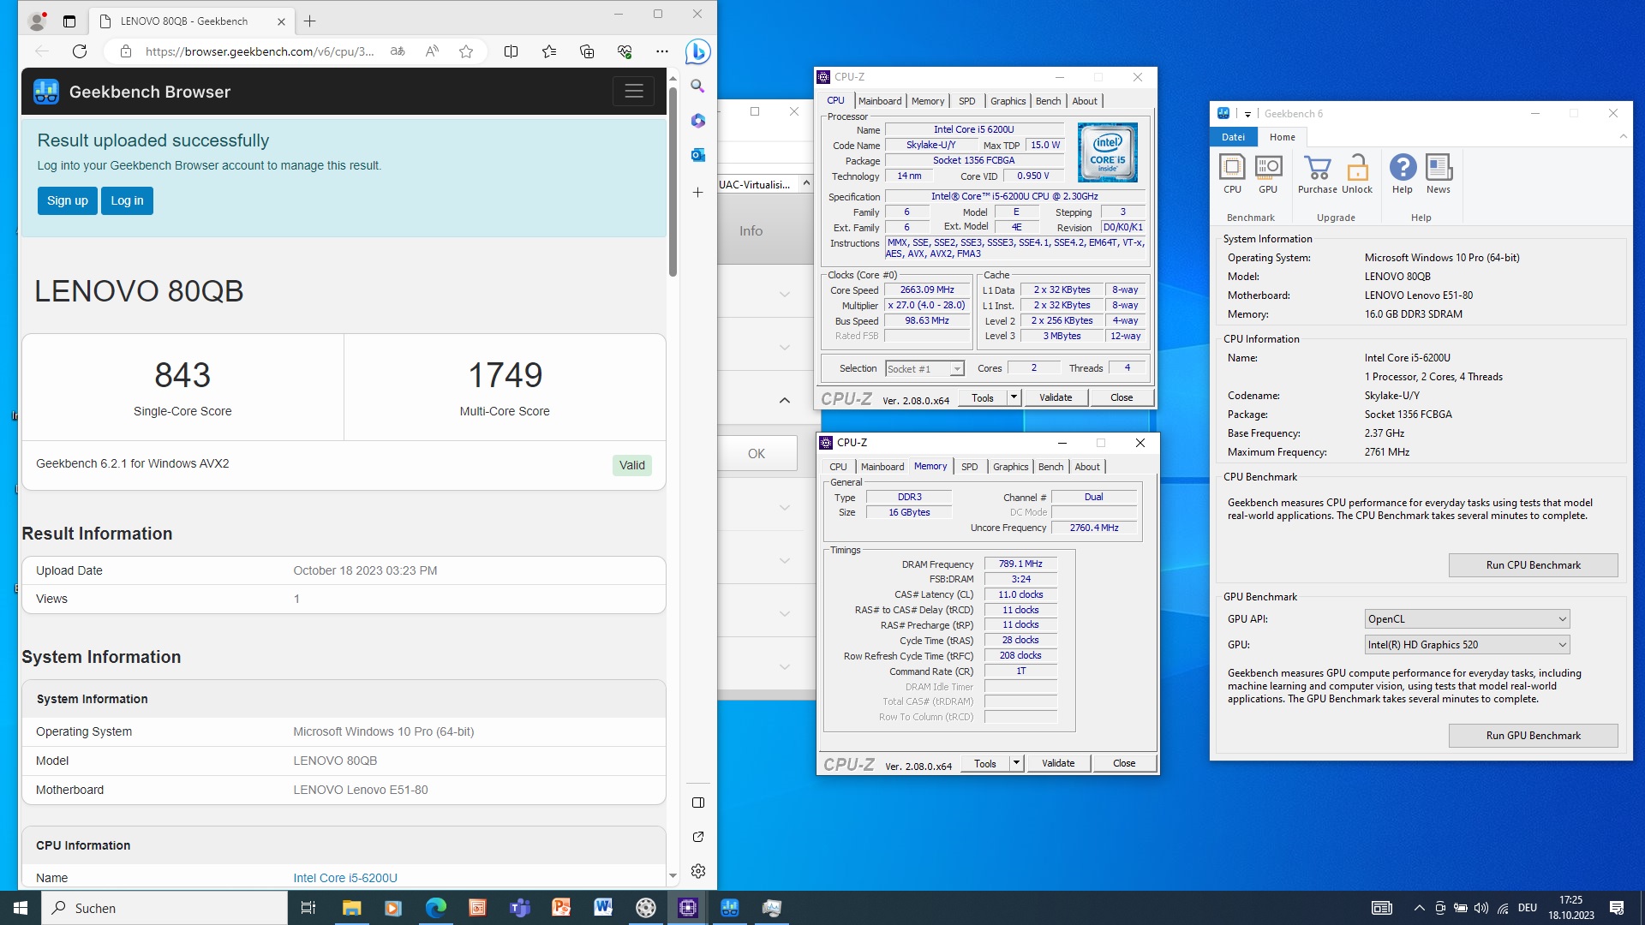The height and width of the screenshot is (925, 1645).
Task: Open Purchase in Geekbench 6 ribbon
Action: coord(1317,174)
